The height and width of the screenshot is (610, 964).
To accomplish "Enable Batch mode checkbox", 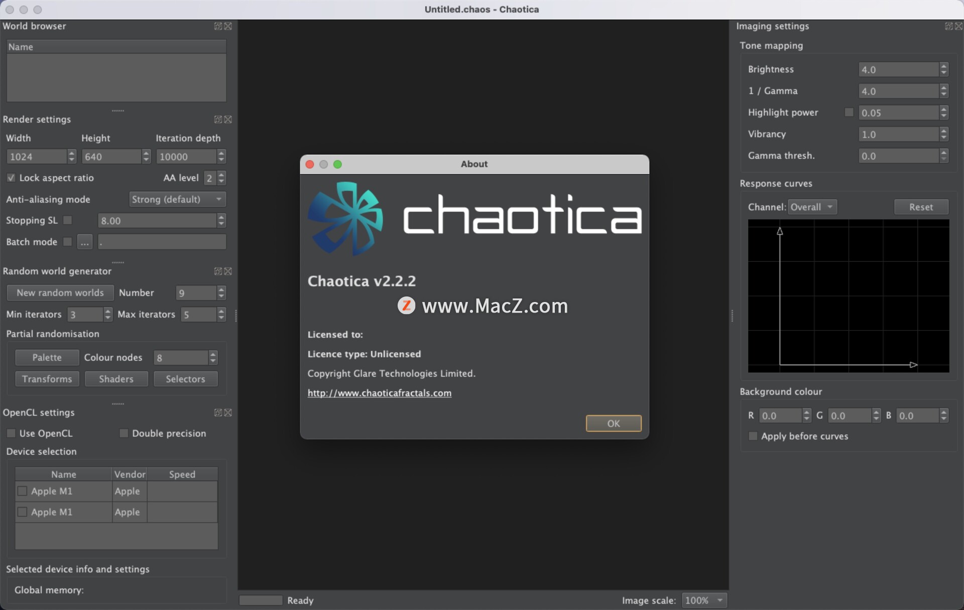I will tap(68, 242).
